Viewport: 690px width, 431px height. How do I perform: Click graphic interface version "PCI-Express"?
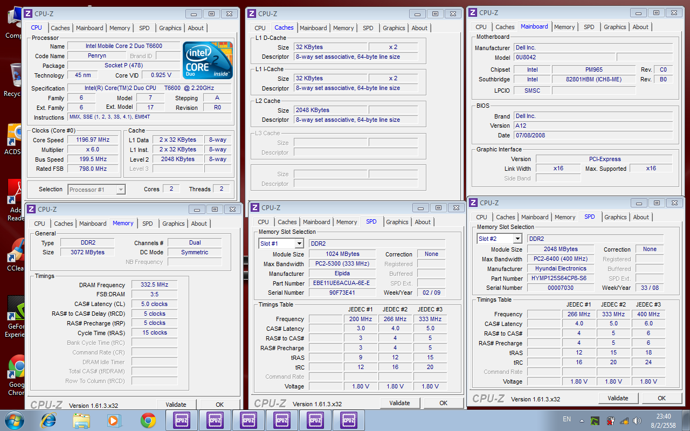605,159
